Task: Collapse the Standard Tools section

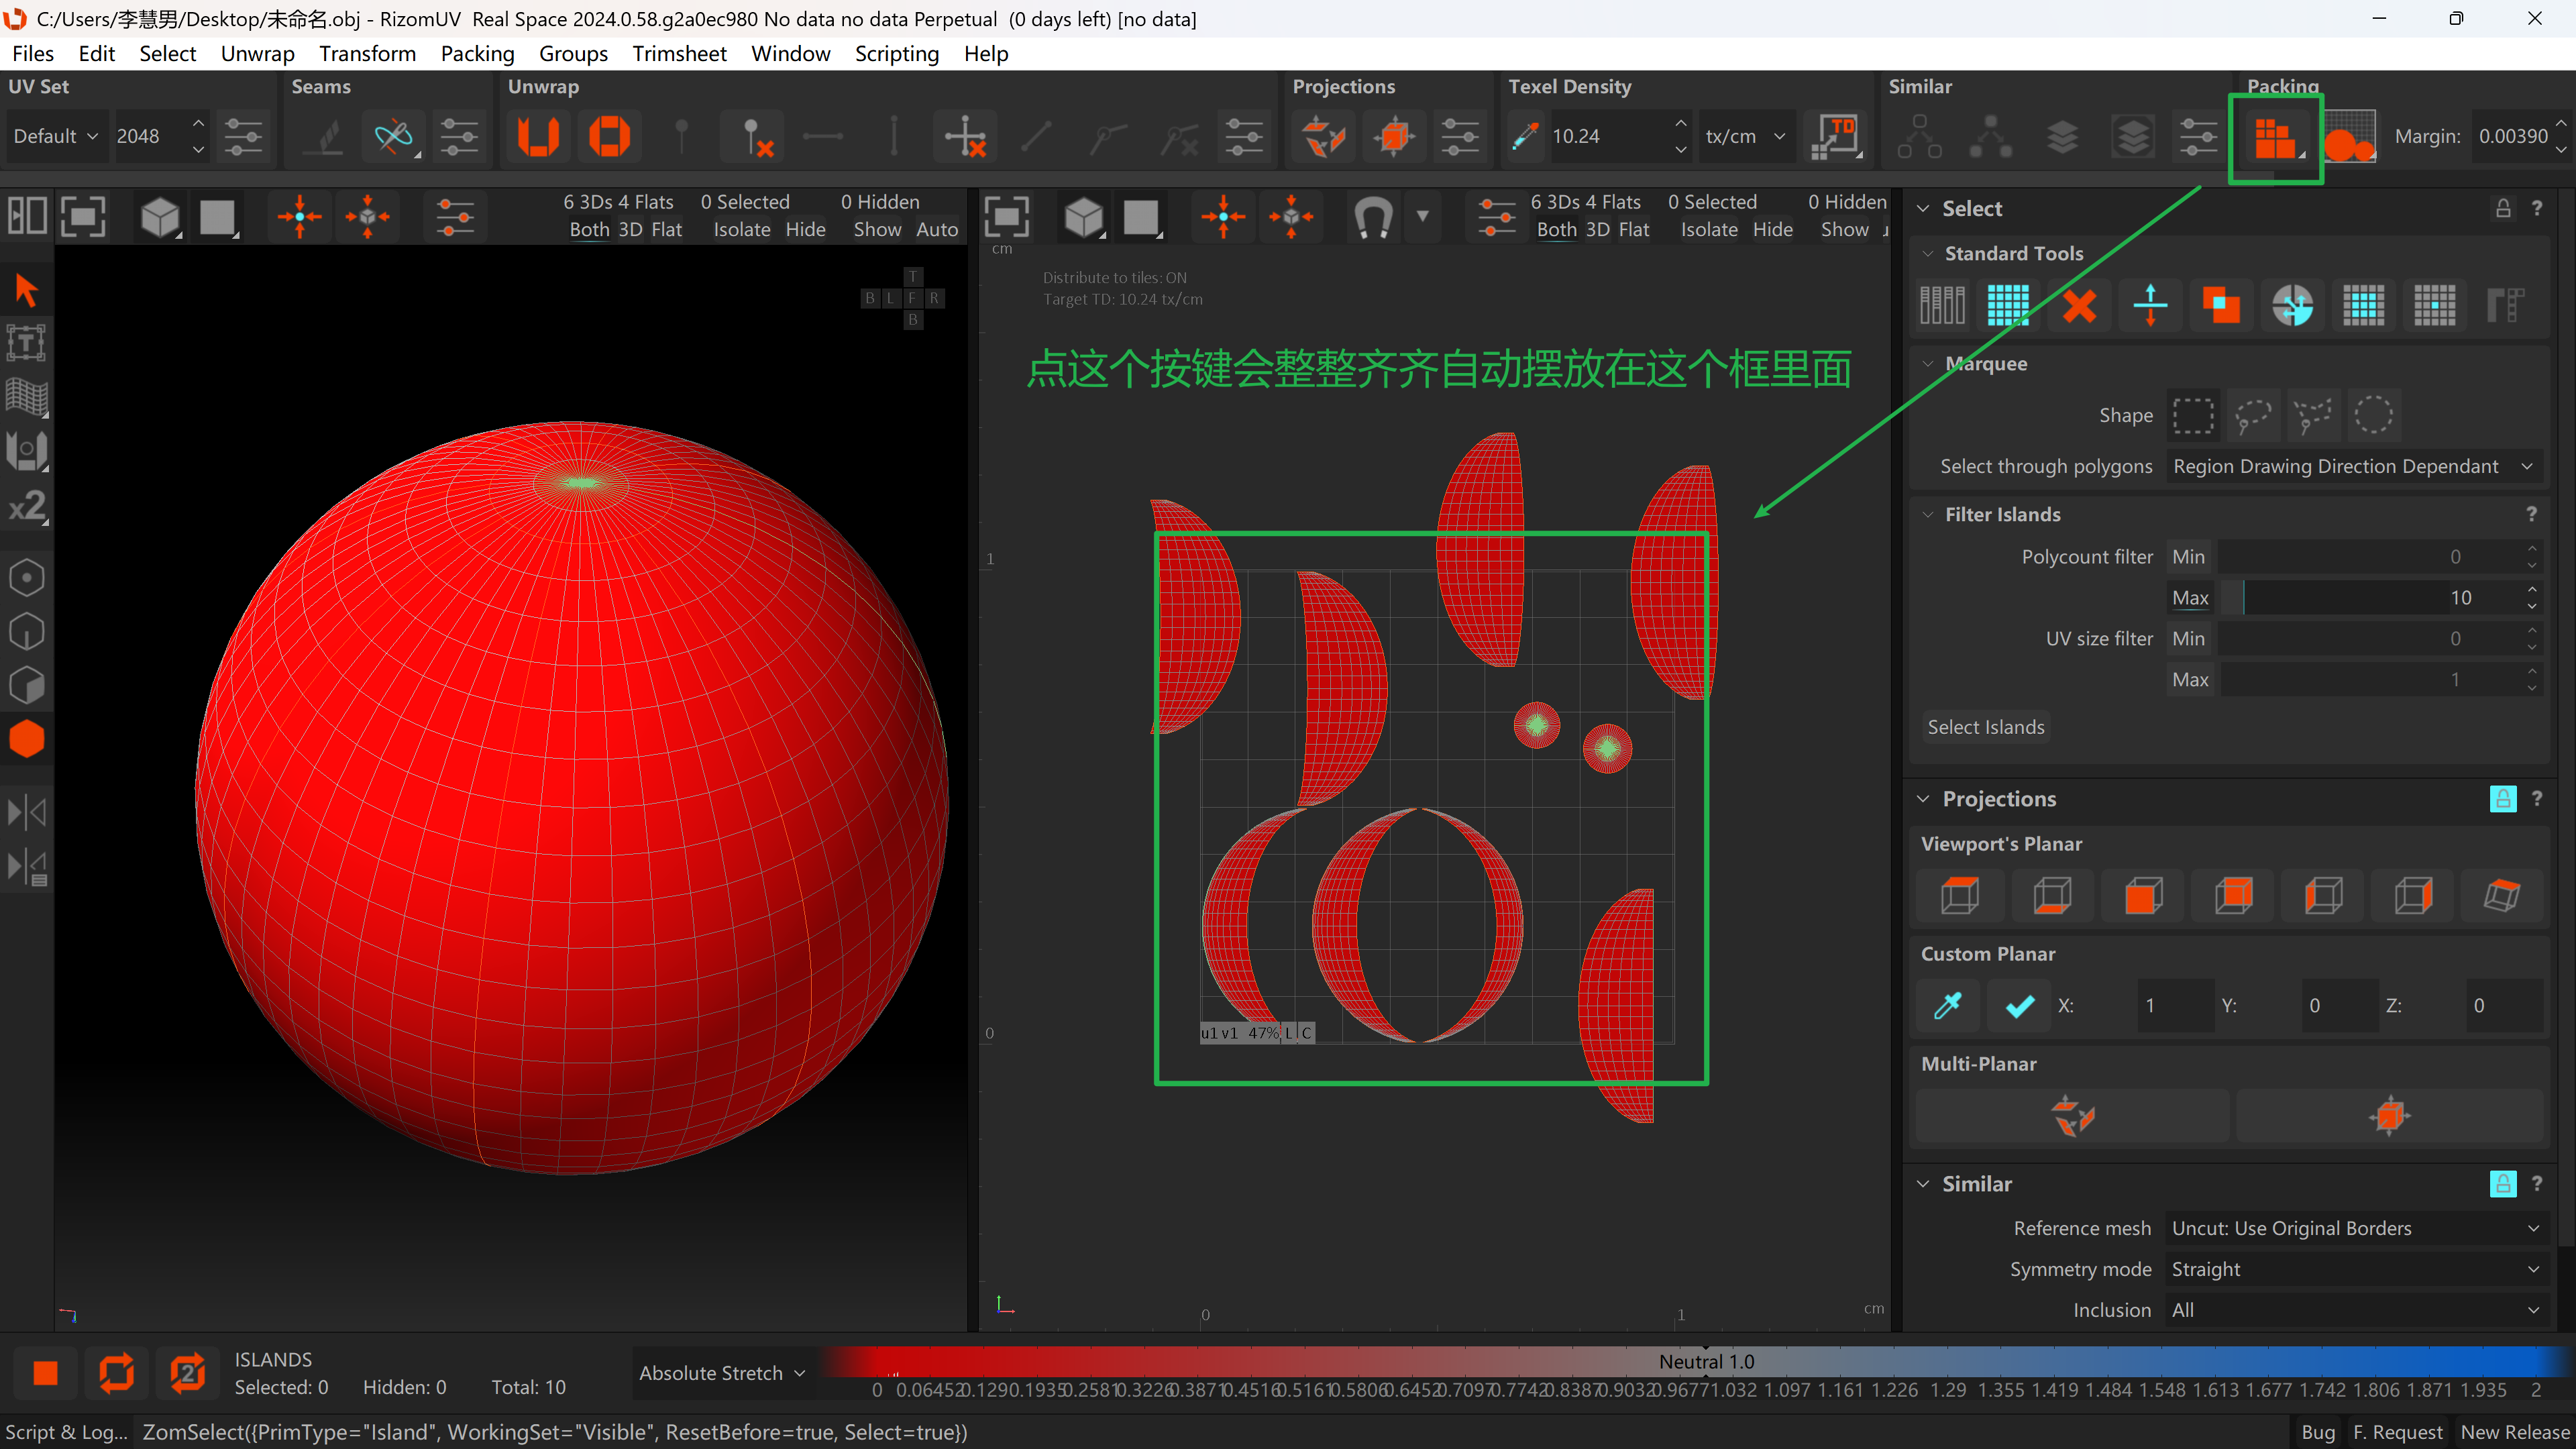Action: (1928, 254)
